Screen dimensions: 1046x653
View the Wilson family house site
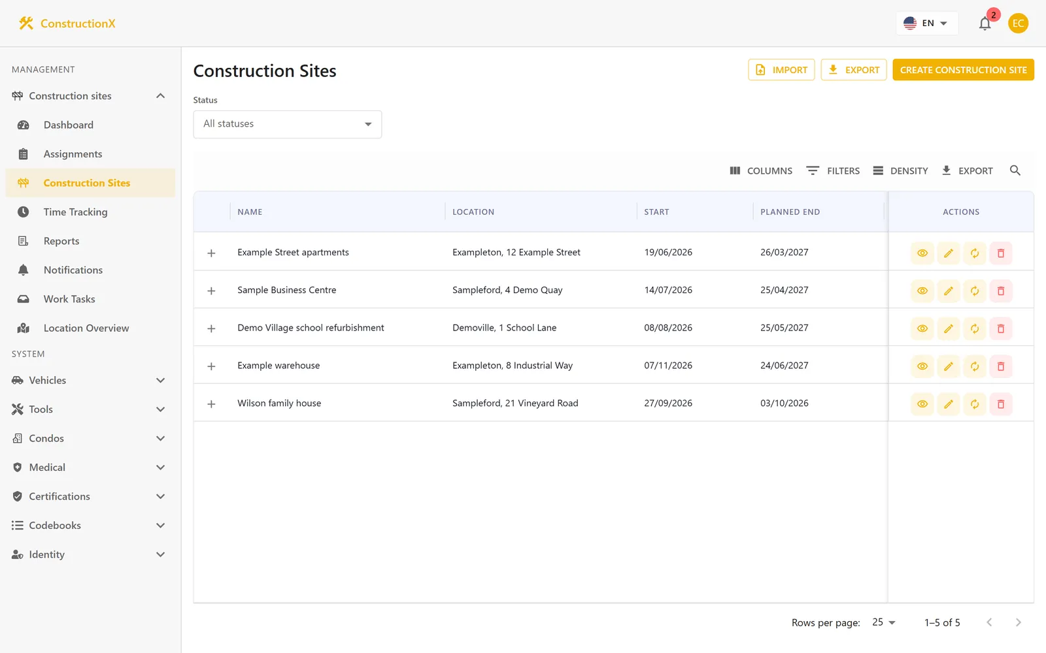coord(922,404)
